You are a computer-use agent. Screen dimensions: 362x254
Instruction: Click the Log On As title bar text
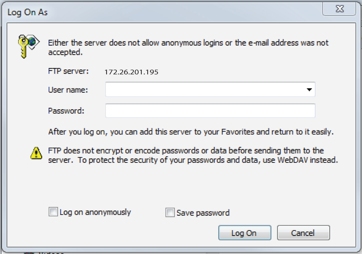(x=28, y=13)
